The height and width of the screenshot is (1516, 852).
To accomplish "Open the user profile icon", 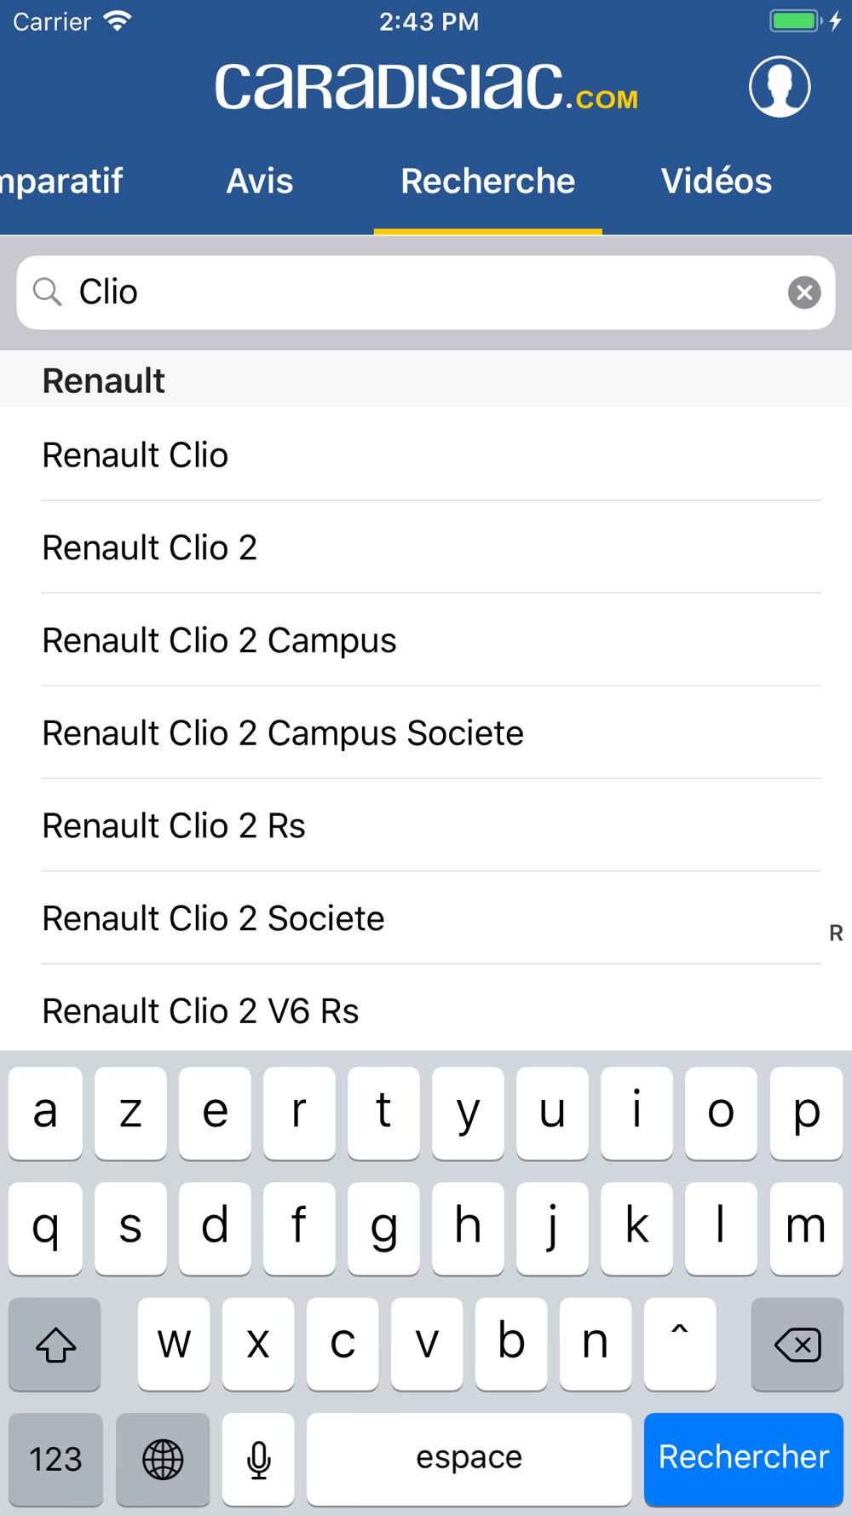I will click(x=779, y=87).
